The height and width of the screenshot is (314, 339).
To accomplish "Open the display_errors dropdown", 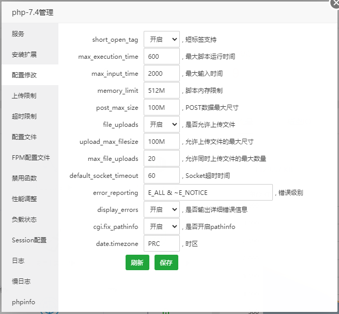I will coord(161,209).
